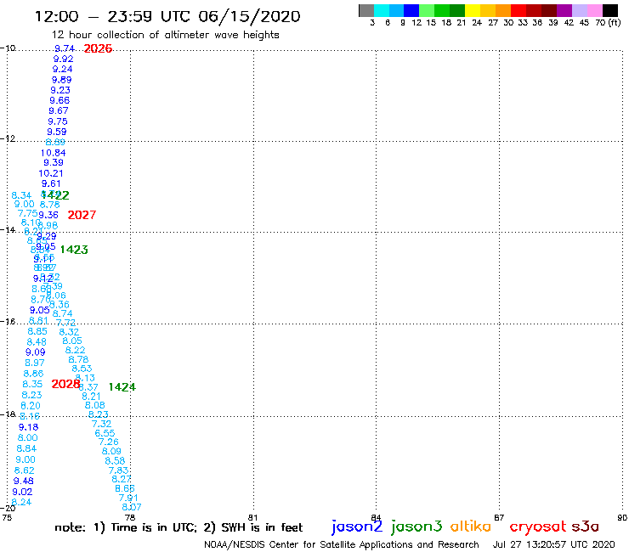
Task: Click the subtitle '12 hour collection of altimeter wave heights'
Action: [166, 35]
